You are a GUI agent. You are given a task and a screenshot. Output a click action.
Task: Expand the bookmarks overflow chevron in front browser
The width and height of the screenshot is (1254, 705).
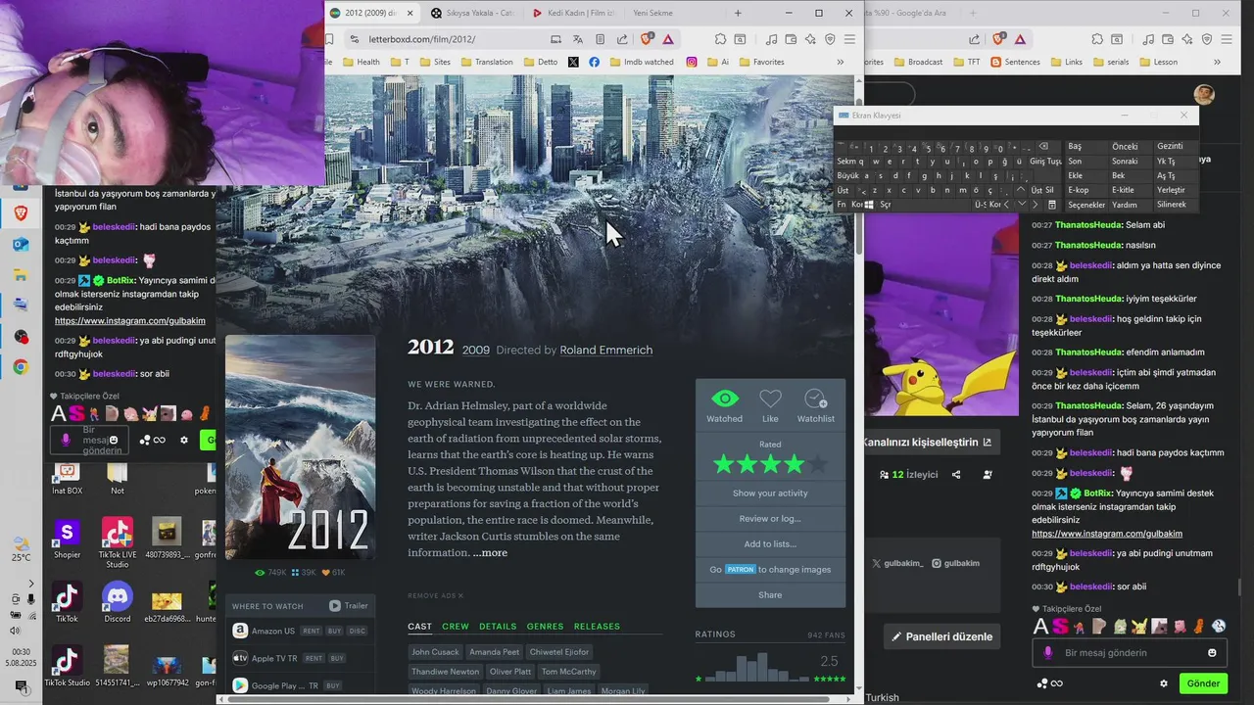840,62
